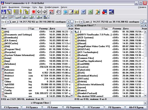148x110 pixels.
Task: Click the command line input field
Action: point(97,103)
